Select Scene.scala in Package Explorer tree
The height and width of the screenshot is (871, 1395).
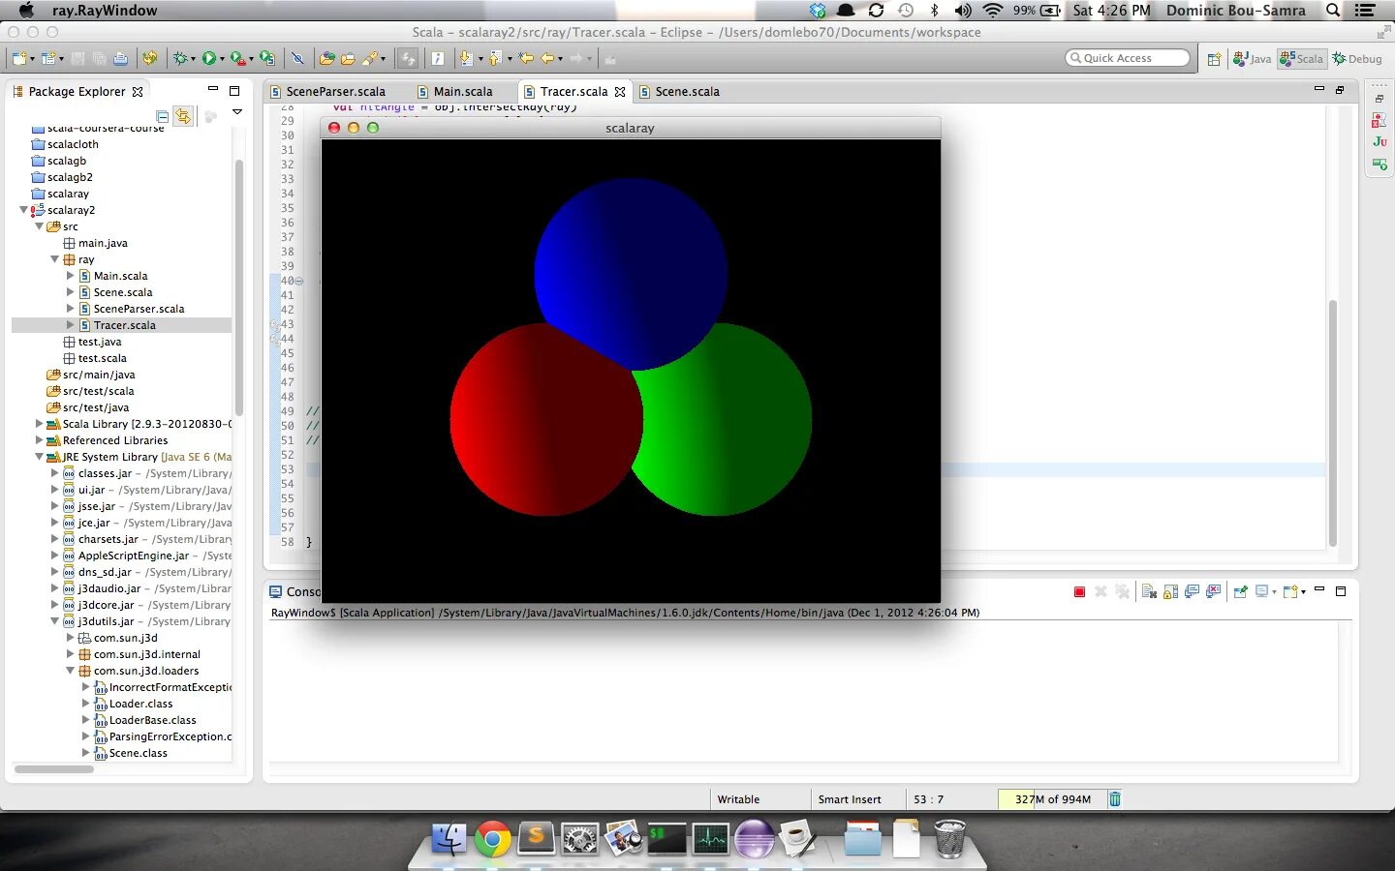click(122, 292)
